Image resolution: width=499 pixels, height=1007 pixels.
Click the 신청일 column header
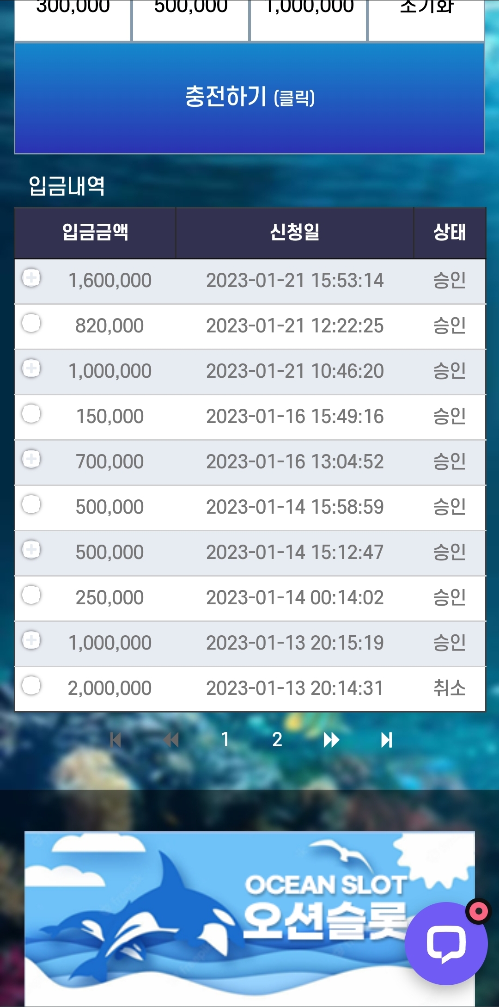[295, 233]
